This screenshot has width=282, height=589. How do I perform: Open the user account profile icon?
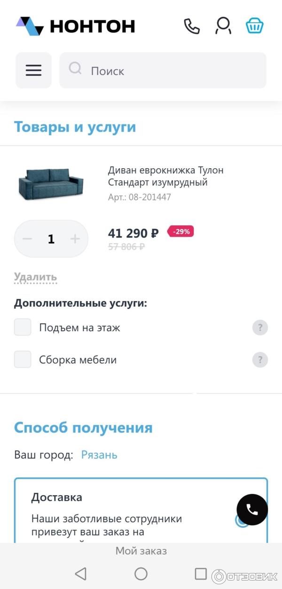coord(223,26)
